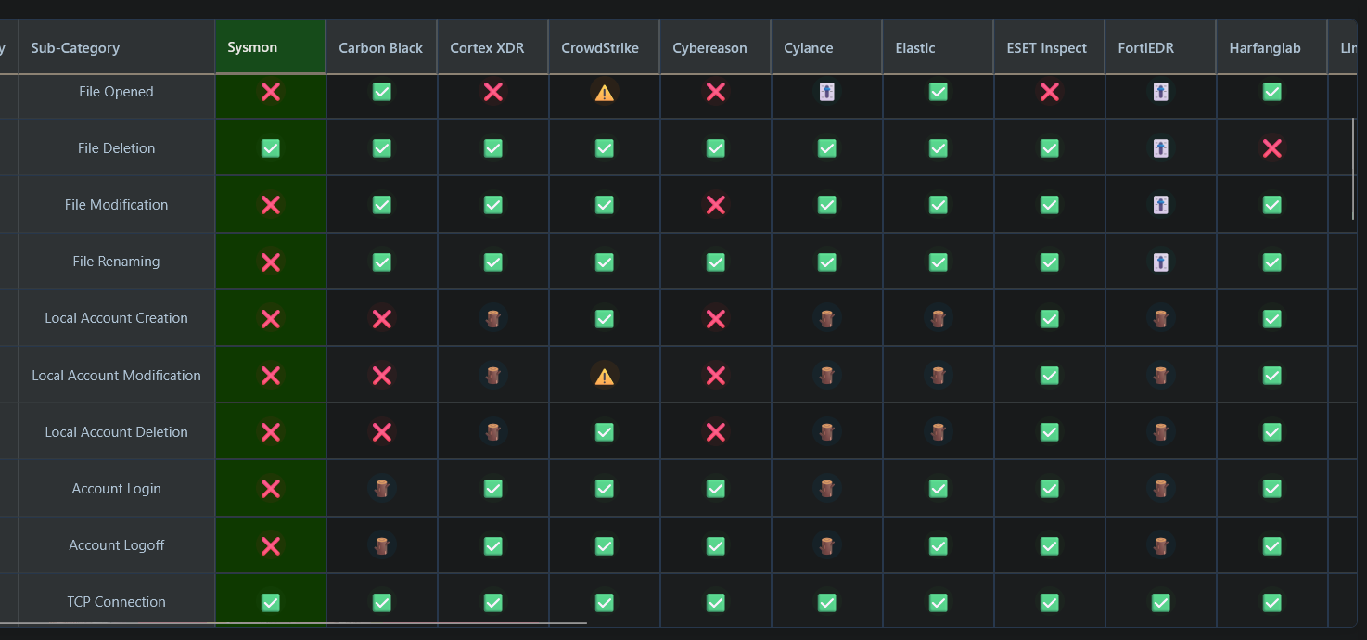The image size is (1367, 640).
Task: Select CrowdStrike's green check for Local Account Creation
Action: 605,319
